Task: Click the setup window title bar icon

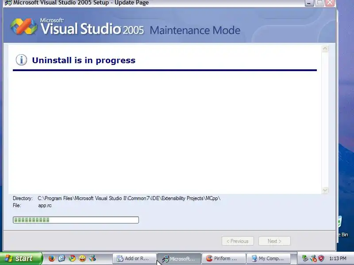Action: [8, 3]
